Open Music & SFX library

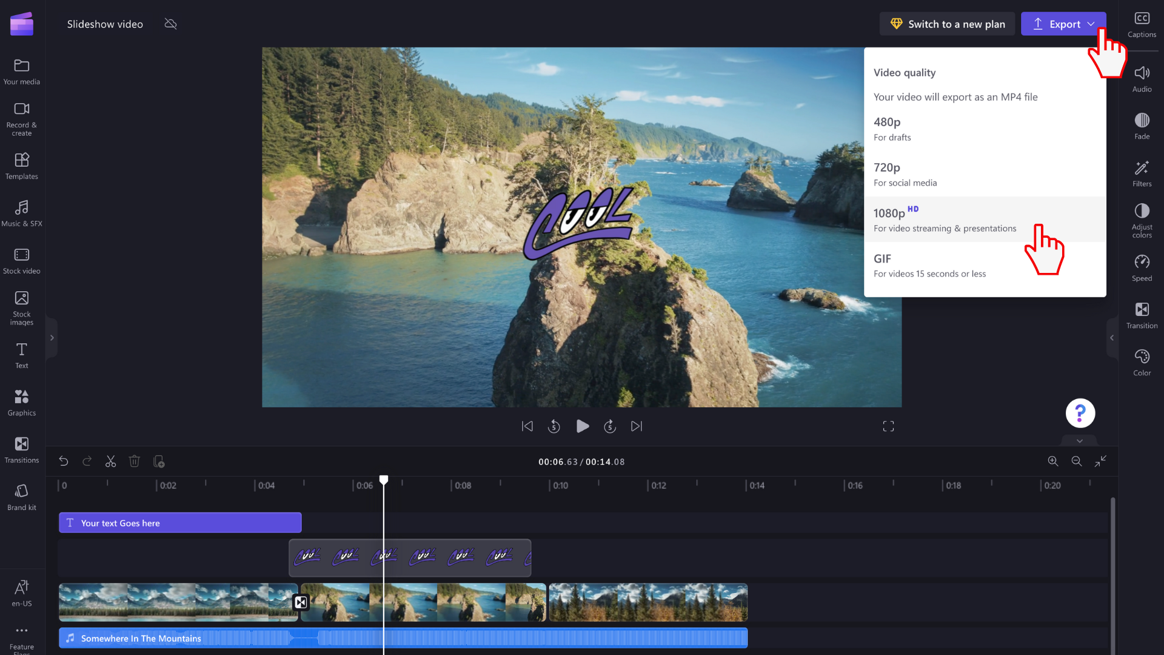pos(22,213)
